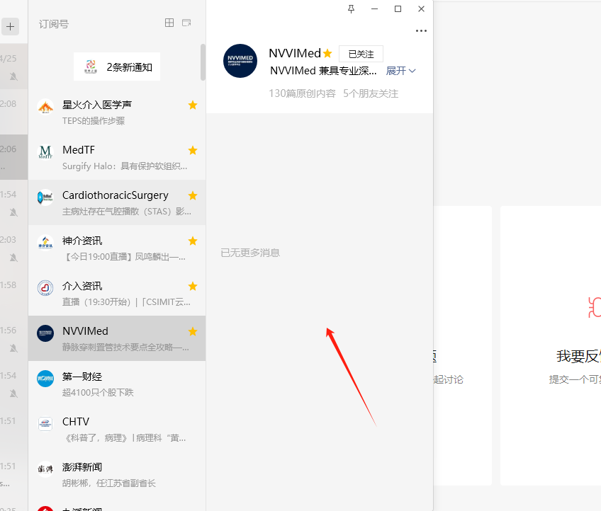
Task: Click 第一财经 blue avatar
Action: (x=45, y=378)
